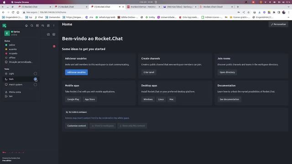Image resolution: width=292 pixels, height=164 pixels.
Task: Click the pencil icon in karlos profile row
Action: pos(48,35)
